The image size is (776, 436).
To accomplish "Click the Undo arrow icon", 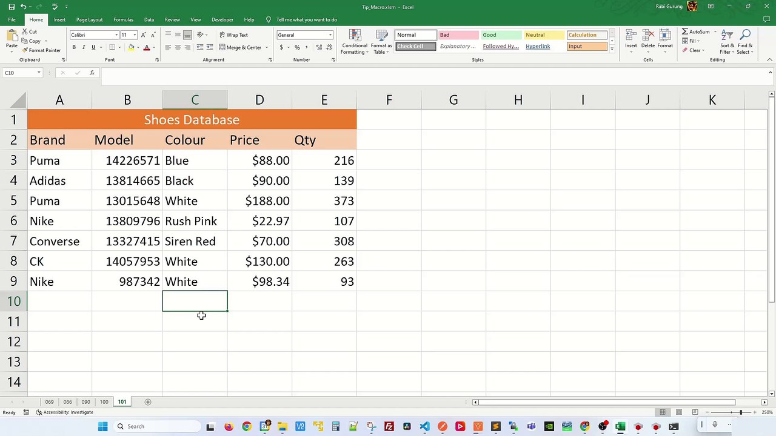I will click(x=23, y=7).
